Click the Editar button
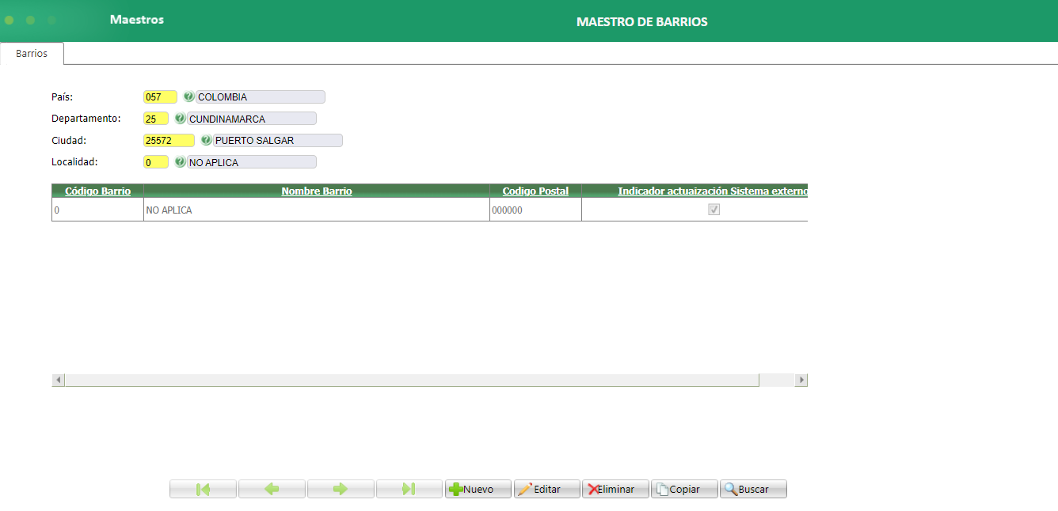Viewport: 1058px width, 511px height. pyautogui.click(x=547, y=489)
